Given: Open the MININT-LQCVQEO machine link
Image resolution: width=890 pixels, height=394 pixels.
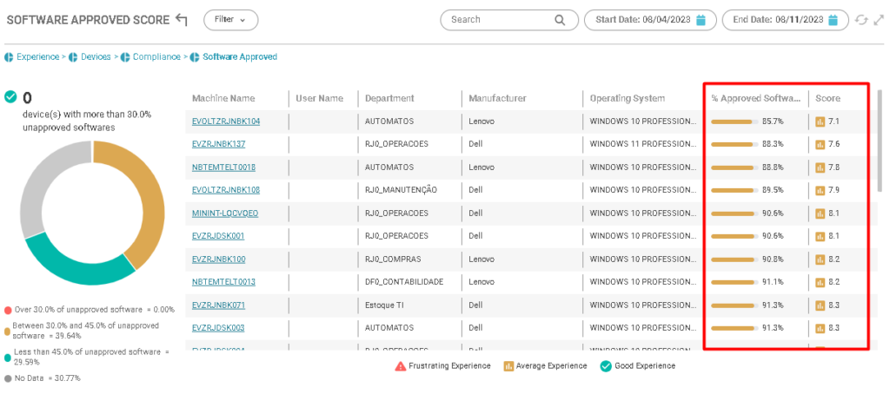Looking at the screenshot, I should [225, 213].
